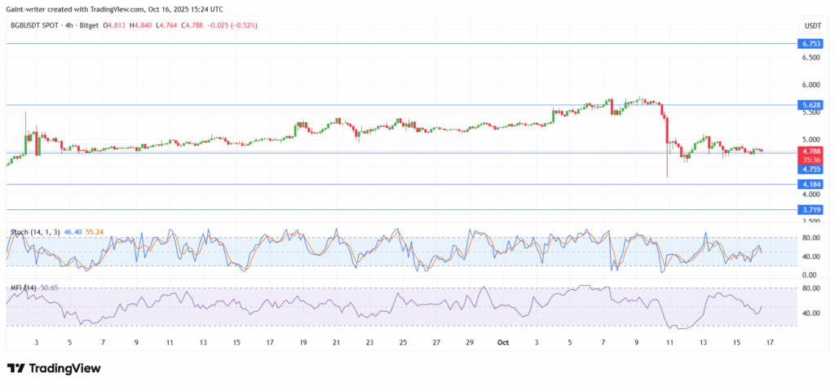Click the 27 date label on the time axis
This screenshot has height=386, width=835.
436,342
